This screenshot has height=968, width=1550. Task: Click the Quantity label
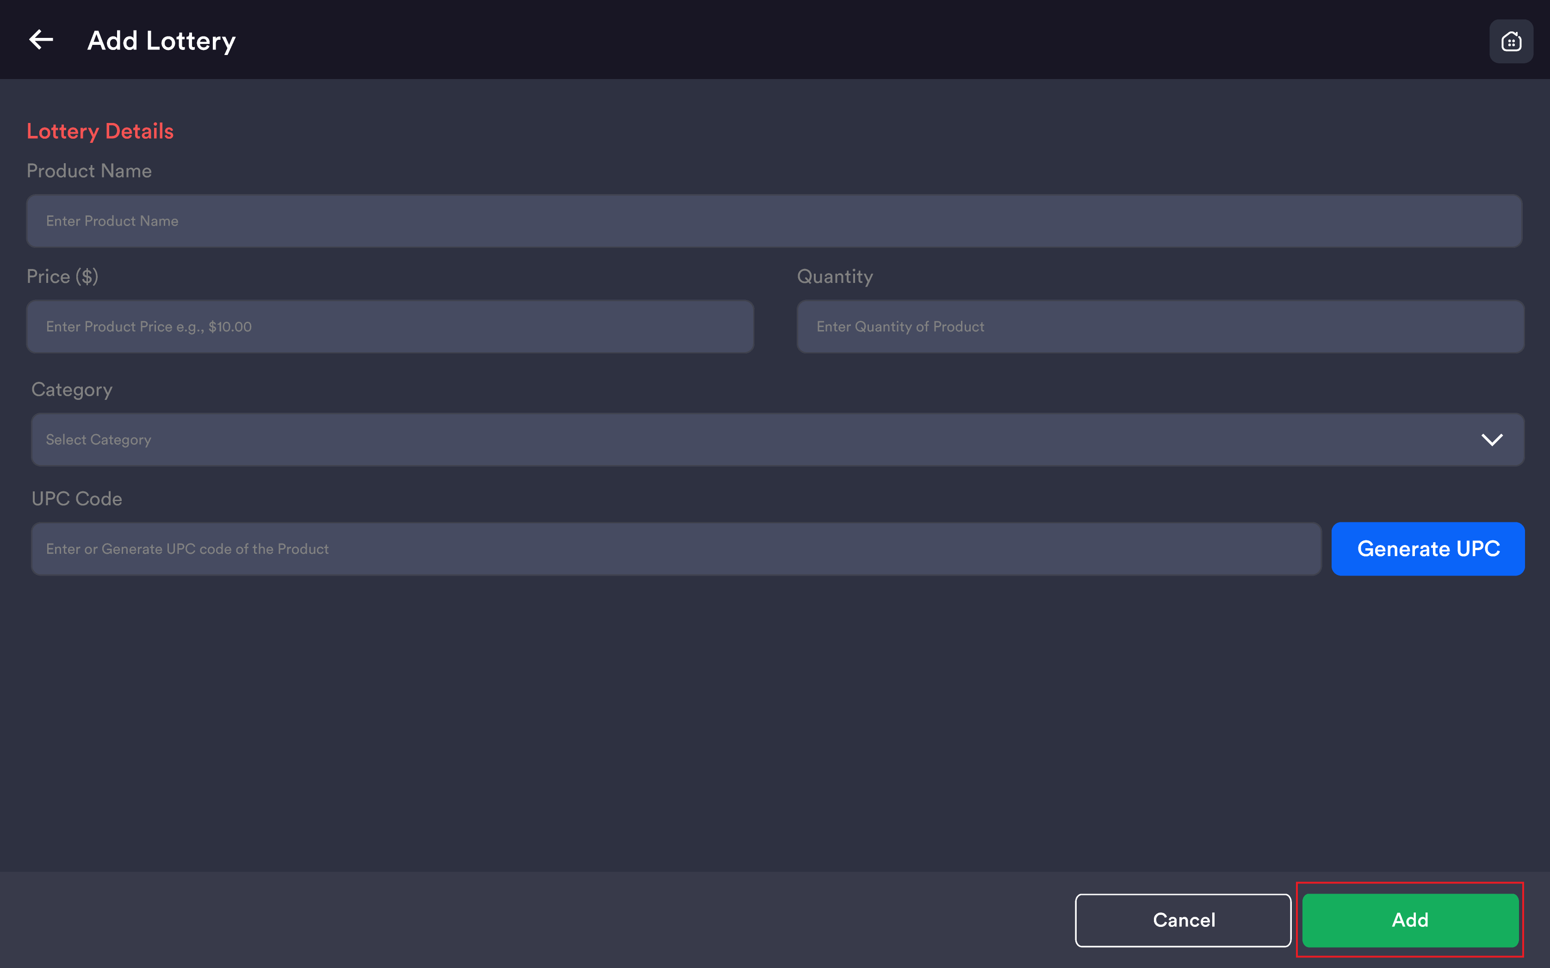[x=835, y=276]
